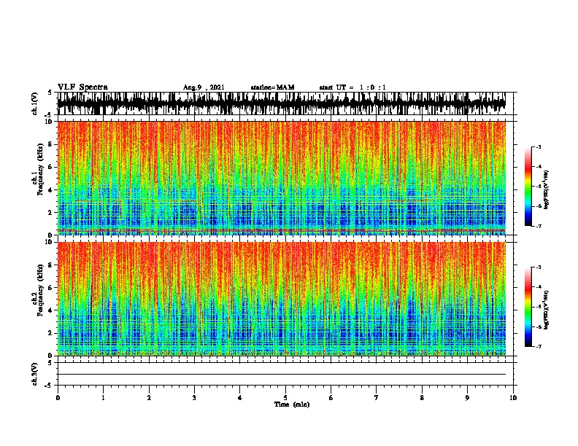Screen dimensions: 578x446
Task: Click the "-3" label on ch.2 colorbar
Action: 539,267
